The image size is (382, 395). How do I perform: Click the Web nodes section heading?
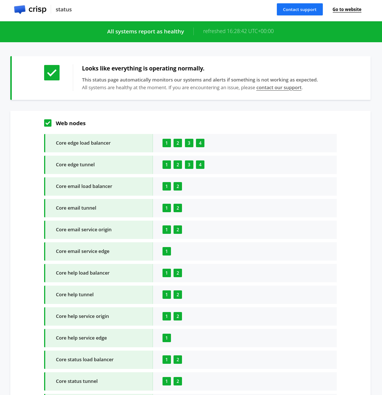(71, 123)
